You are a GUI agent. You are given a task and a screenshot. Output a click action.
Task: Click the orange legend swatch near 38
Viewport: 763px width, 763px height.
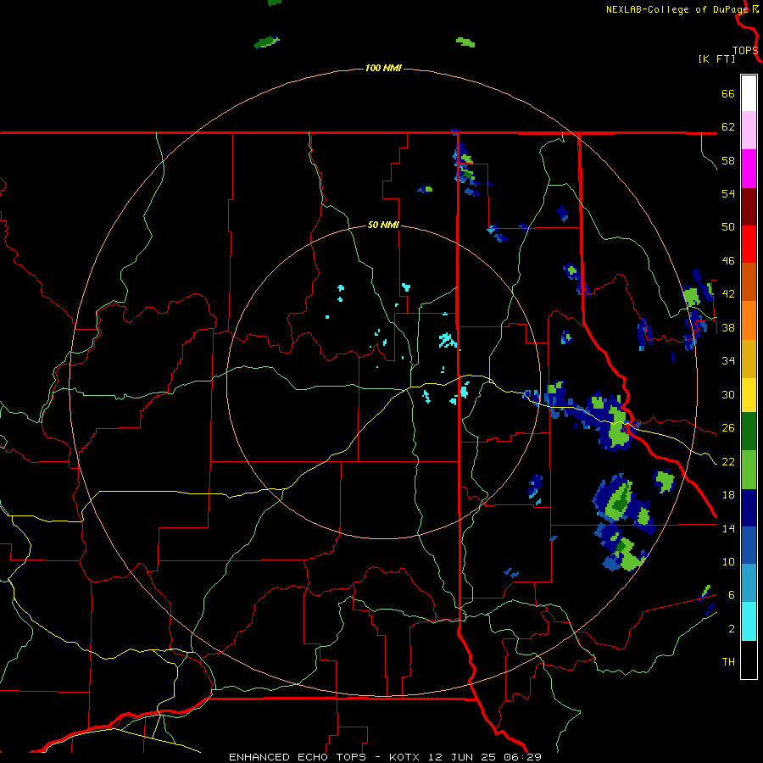coord(749,320)
